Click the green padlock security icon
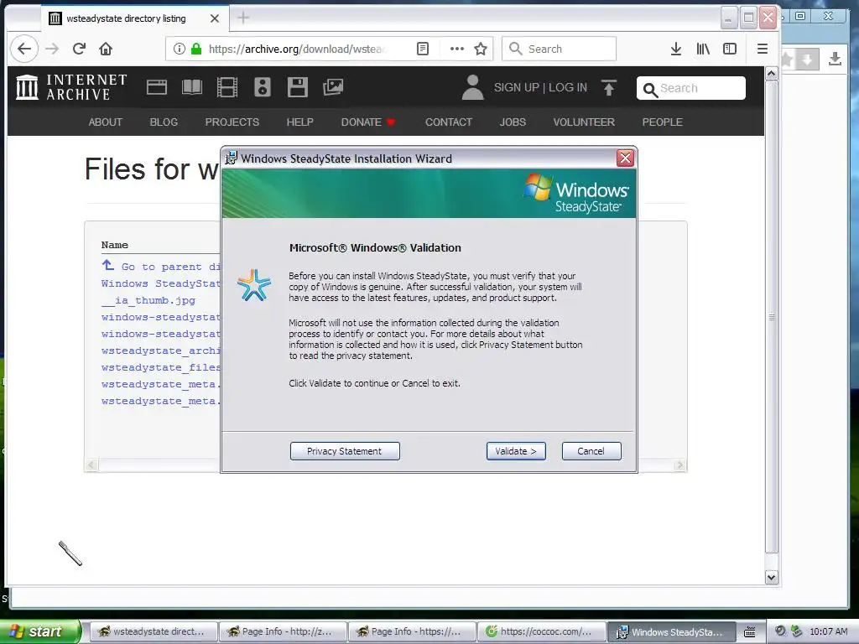This screenshot has height=644, width=859. [x=196, y=49]
